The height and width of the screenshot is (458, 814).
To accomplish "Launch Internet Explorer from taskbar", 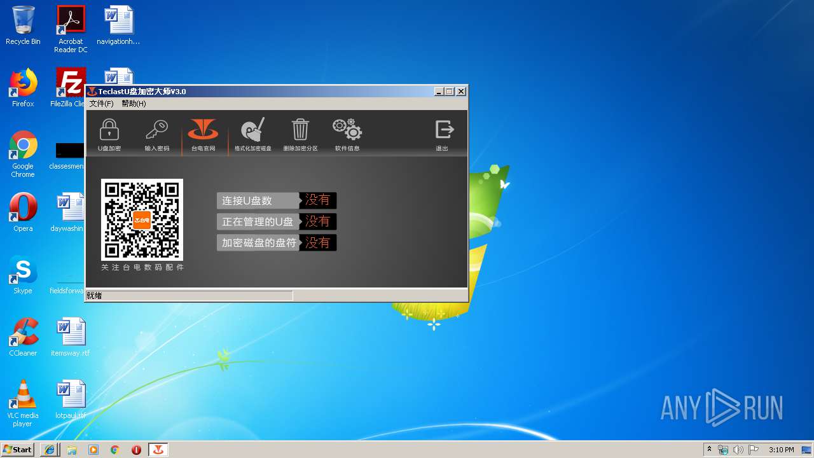I will coord(50,450).
